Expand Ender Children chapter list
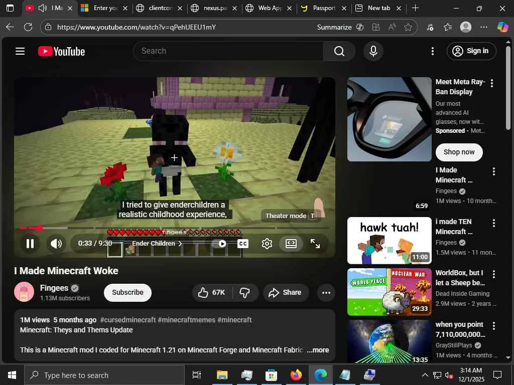 pyautogui.click(x=157, y=244)
